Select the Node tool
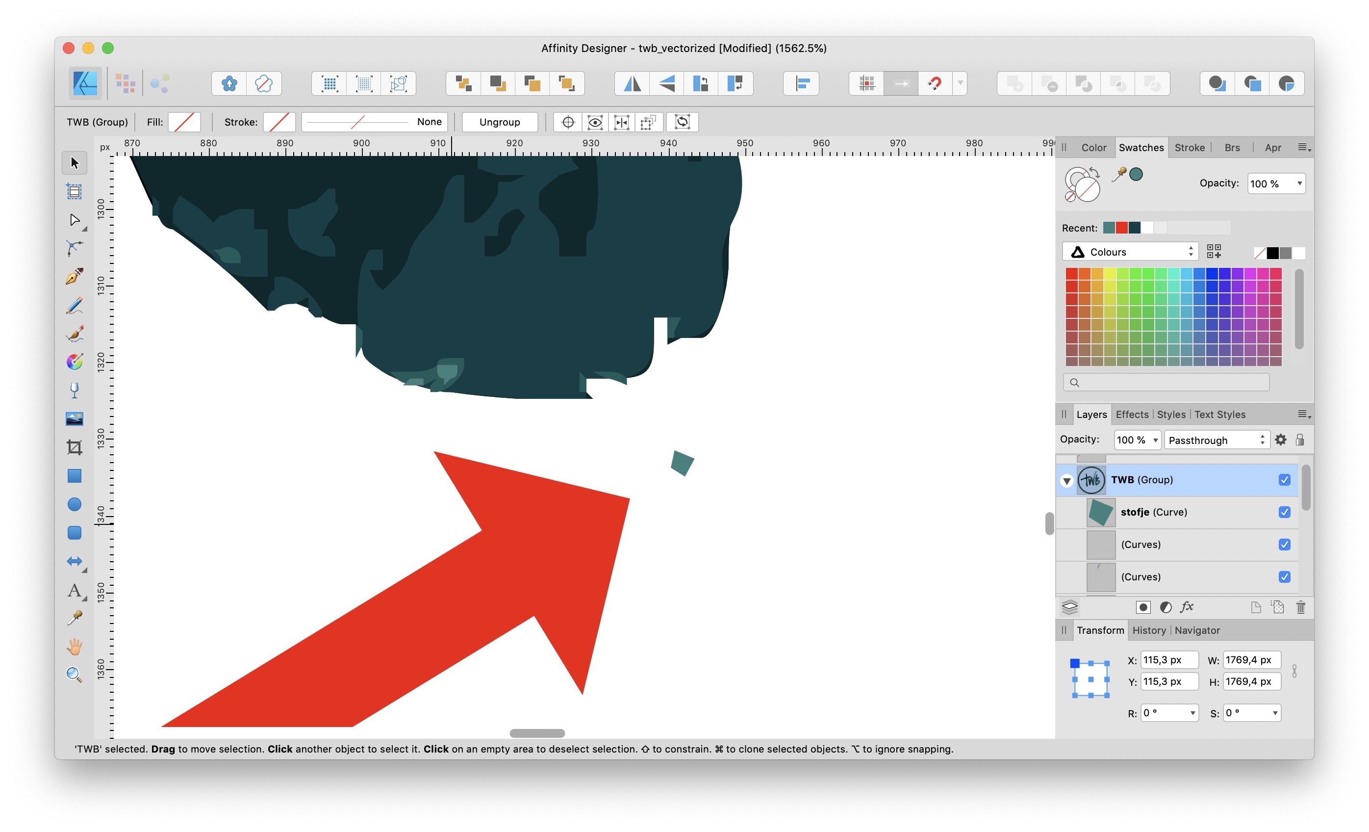The image size is (1369, 832). click(75, 220)
